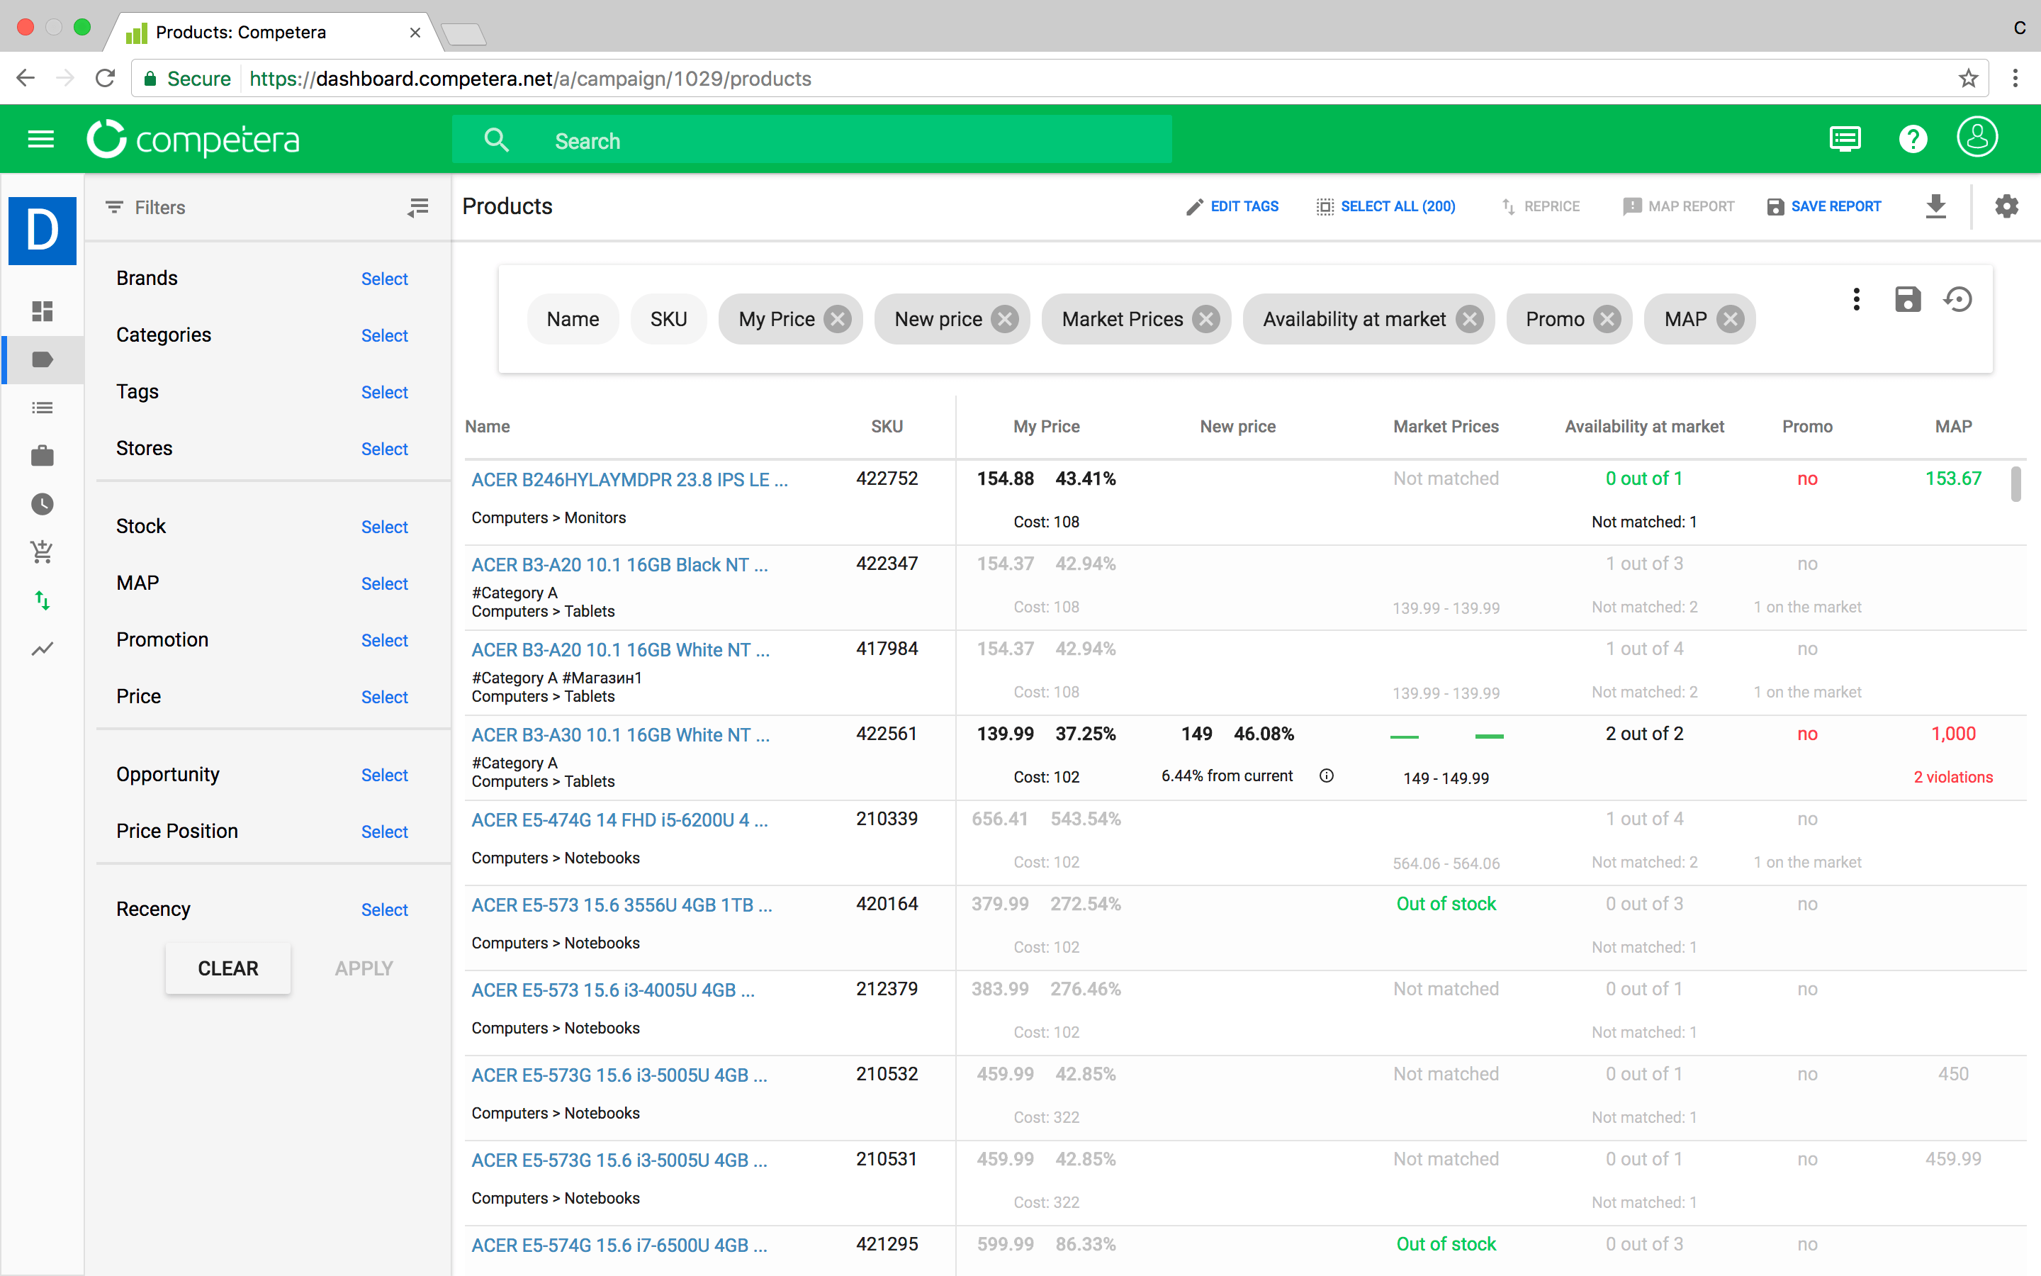Click the Competera logo
Screen dimensions: 2041x1276
click(193, 139)
